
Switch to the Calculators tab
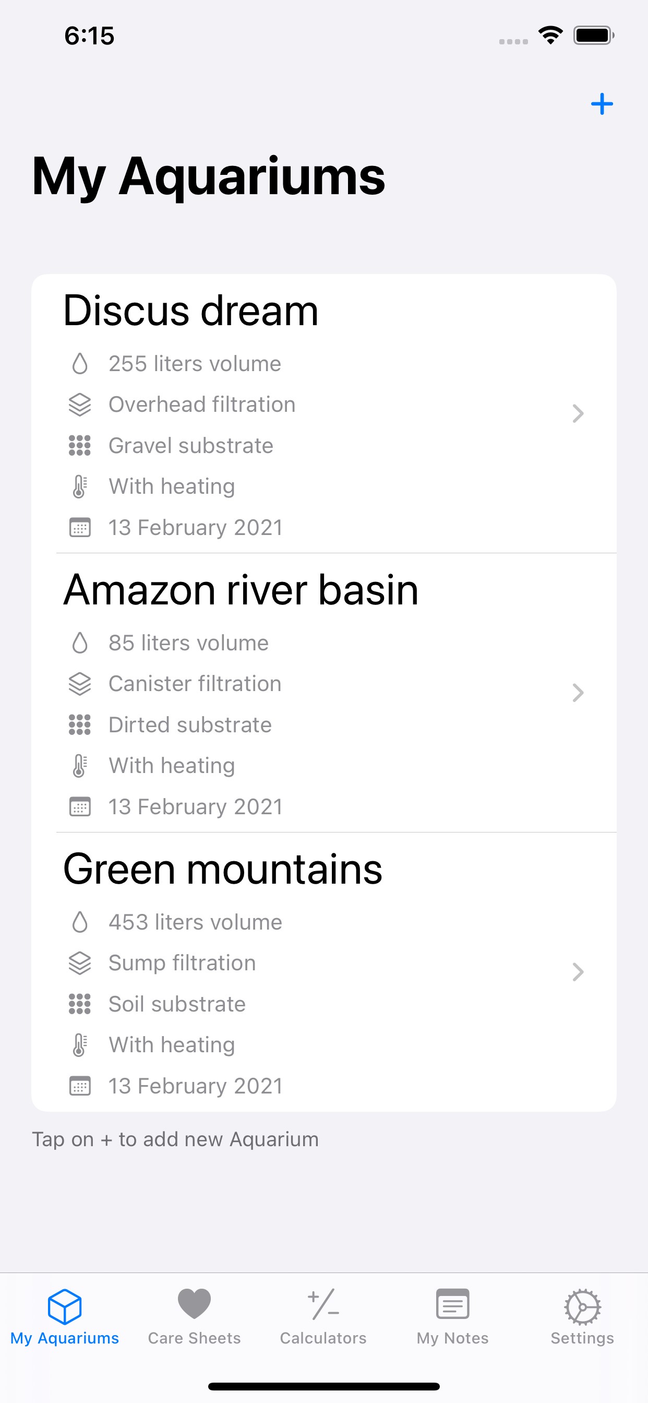tap(323, 1315)
